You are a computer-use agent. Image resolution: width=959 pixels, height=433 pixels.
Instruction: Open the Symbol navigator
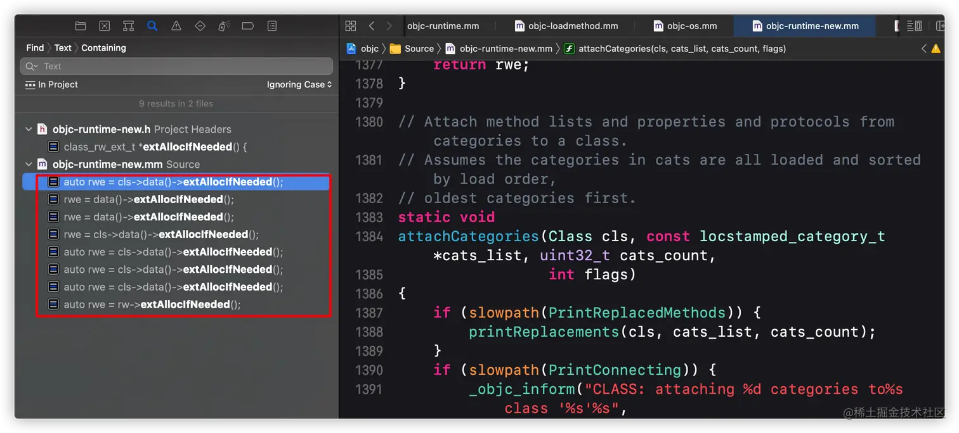pyautogui.click(x=128, y=26)
